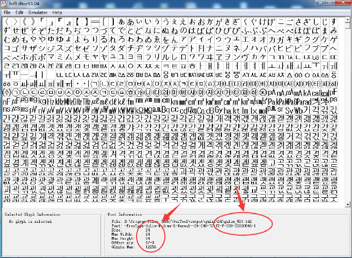Viewport: 352px width, 258px height.
Task: Select the kV unit glyph
Action: pyautogui.click(x=68, y=110)
